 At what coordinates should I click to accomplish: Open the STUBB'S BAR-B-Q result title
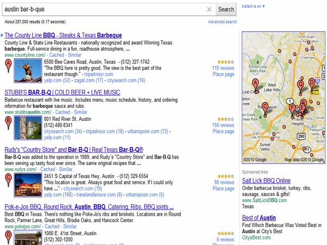pyautogui.click(x=62, y=93)
